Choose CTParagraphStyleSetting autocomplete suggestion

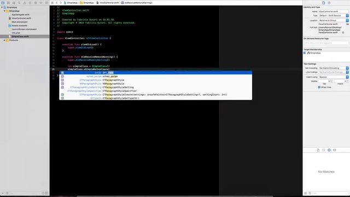(155, 88)
